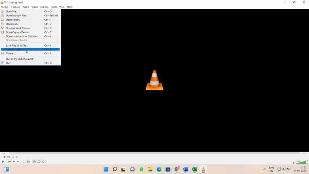Viewport: 309px width, 174px height.
Task: Take a snapshot with the camera icon
Action: click(x=9, y=157)
